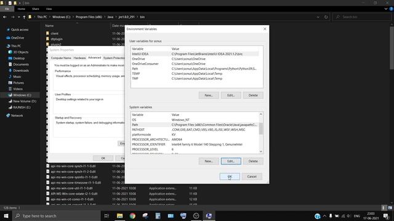Viewport: 394px width, 221px height.
Task: Open Windows Start menu
Action: pyautogui.click(x=6, y=215)
